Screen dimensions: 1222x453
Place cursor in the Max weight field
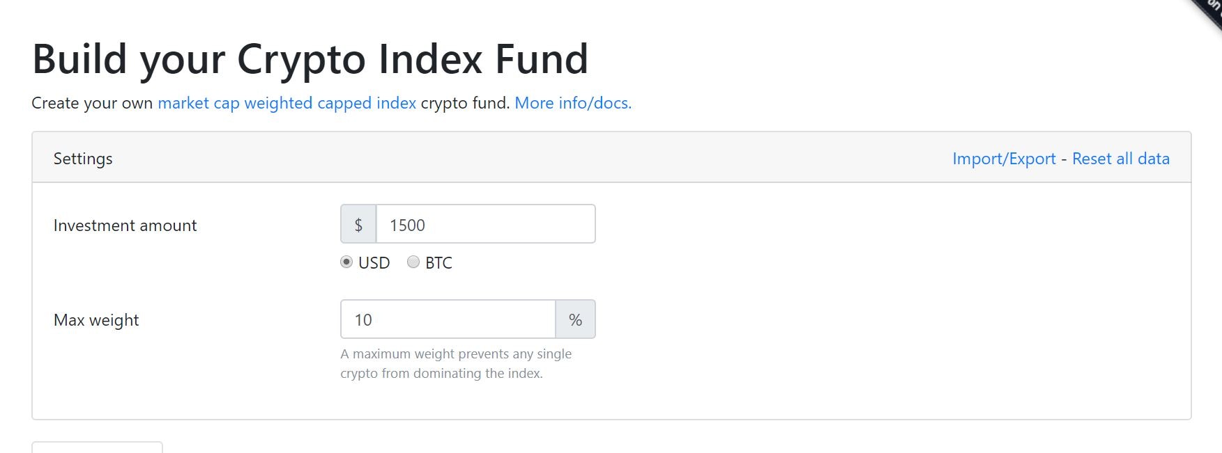click(446, 319)
